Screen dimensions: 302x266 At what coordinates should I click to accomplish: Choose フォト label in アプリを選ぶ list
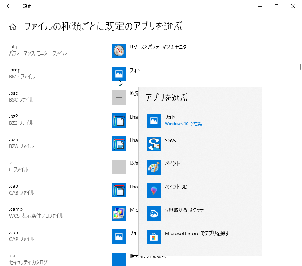(170, 117)
